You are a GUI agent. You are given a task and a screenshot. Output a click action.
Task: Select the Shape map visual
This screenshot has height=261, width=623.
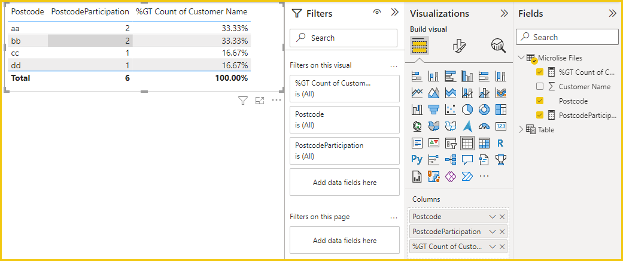pyautogui.click(x=450, y=126)
